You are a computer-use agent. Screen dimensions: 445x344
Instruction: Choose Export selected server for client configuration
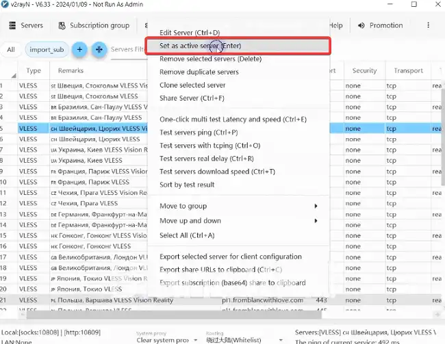coord(231,256)
